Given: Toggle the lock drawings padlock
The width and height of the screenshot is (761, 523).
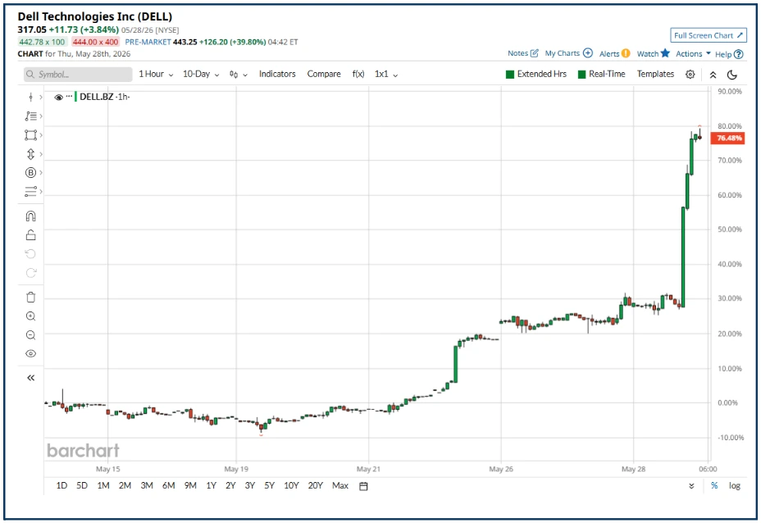Looking at the screenshot, I should pos(30,234).
